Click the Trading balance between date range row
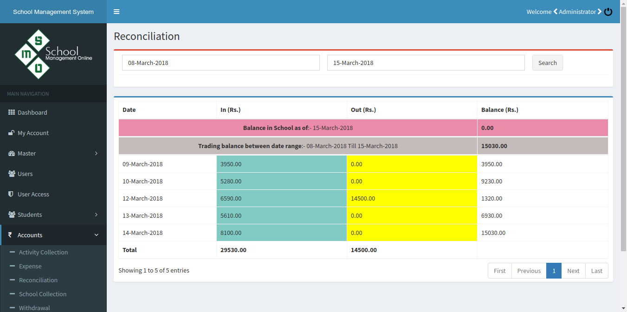 pyautogui.click(x=363, y=146)
